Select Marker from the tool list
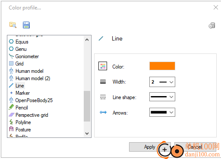Screen dimensions: 221x159 click(x=23, y=93)
